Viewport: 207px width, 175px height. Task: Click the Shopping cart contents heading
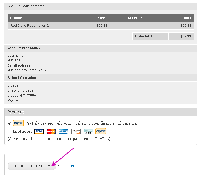tap(26, 6)
